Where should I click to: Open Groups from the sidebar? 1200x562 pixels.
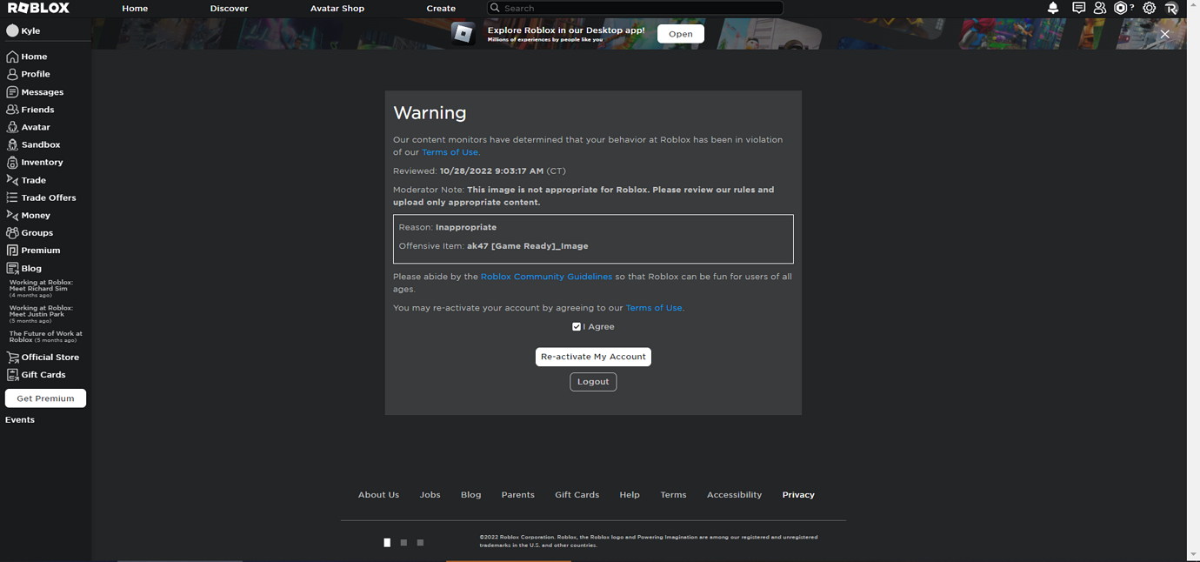click(x=12, y=232)
